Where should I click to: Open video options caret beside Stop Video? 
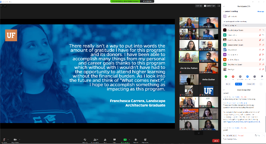[x=20, y=140]
